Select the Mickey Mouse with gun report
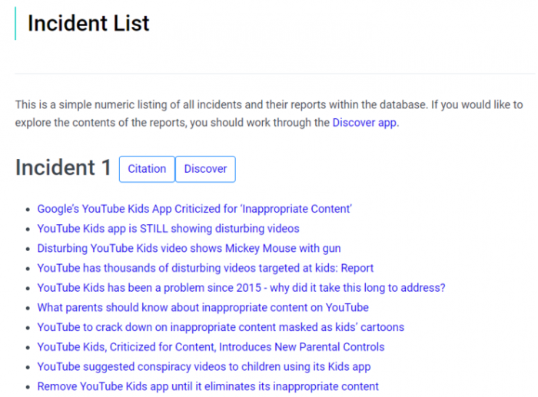This screenshot has width=538, height=397. pos(188,248)
